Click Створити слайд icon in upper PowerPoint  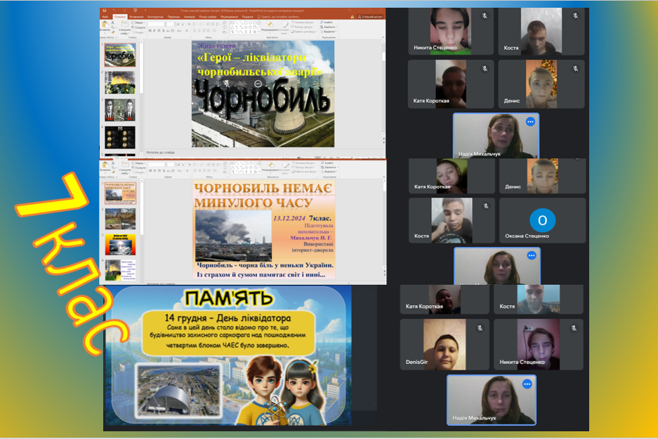coord(124,24)
